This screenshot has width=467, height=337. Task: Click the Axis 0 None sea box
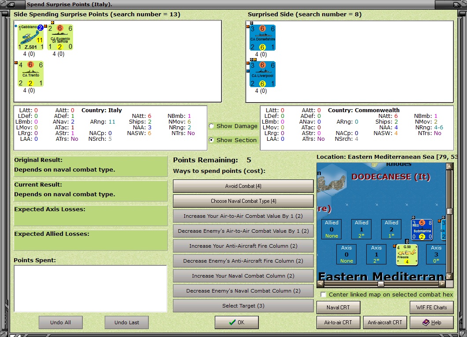[x=346, y=254]
